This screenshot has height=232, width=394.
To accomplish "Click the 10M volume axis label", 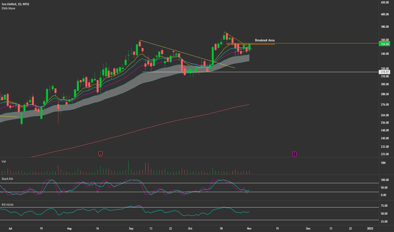I will click(383, 163).
